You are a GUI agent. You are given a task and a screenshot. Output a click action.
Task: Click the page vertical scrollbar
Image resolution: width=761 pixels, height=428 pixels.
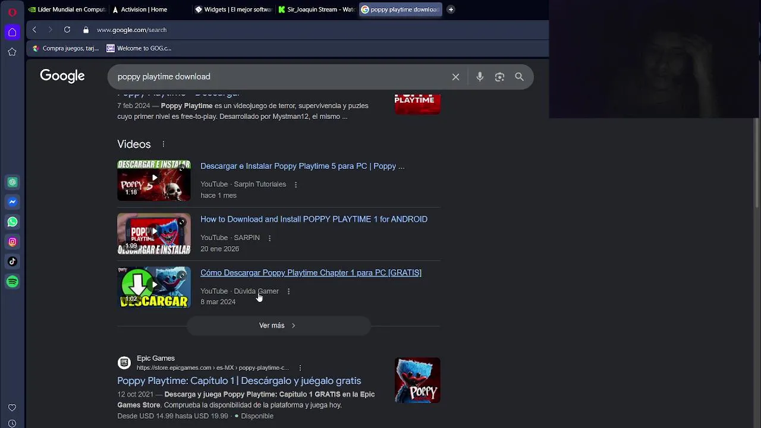pos(757,163)
